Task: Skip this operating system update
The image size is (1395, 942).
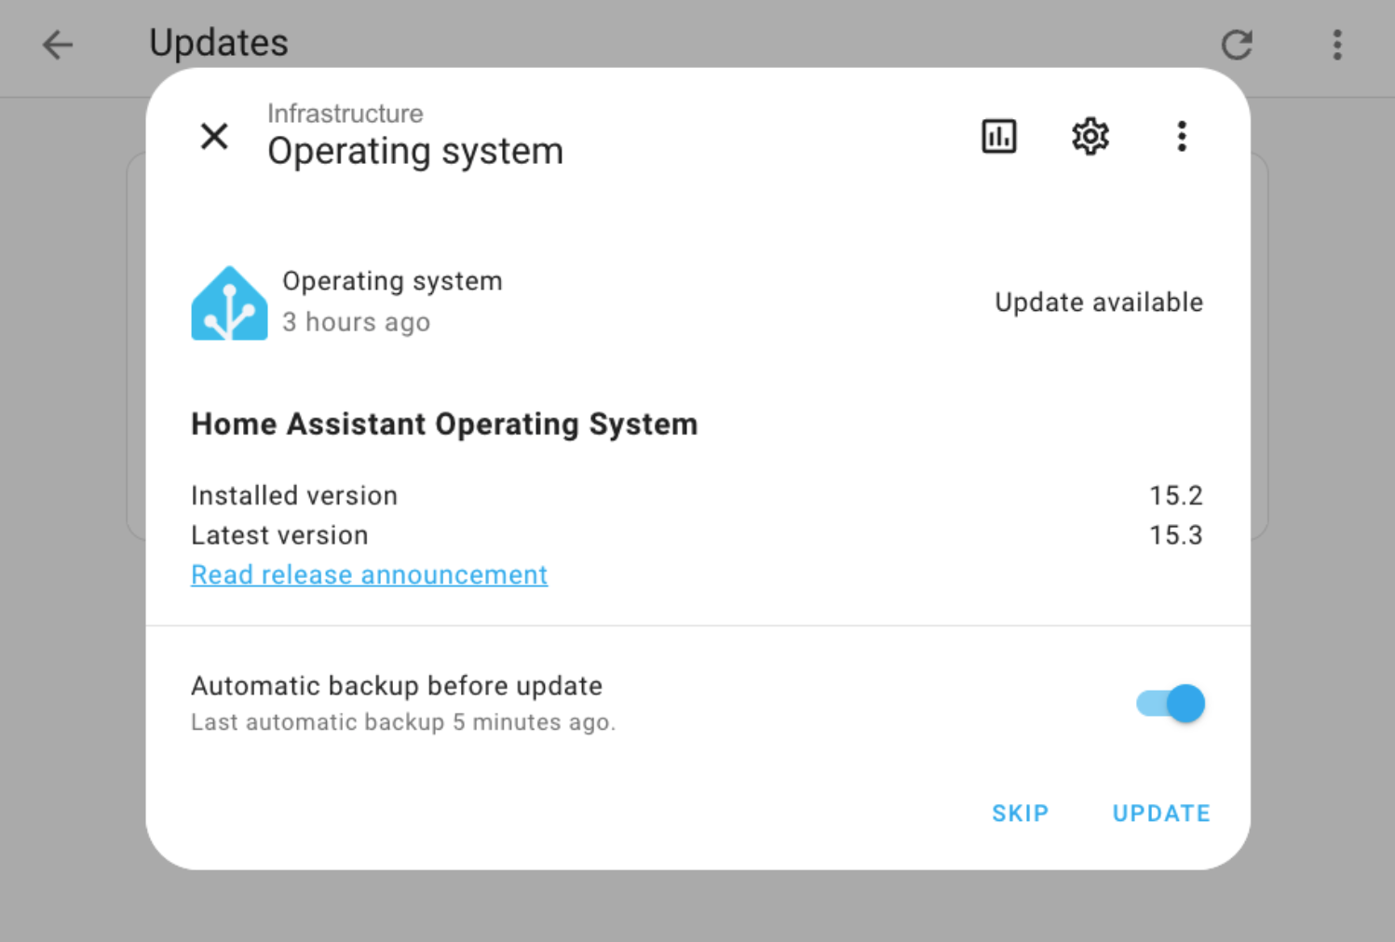Action: click(x=1020, y=813)
